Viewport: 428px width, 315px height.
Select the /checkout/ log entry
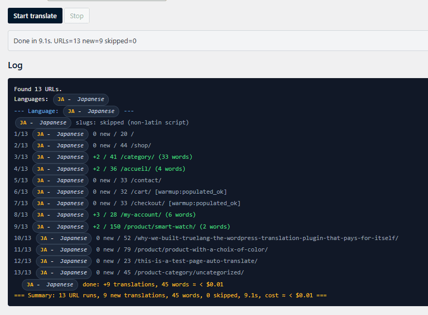click(x=167, y=203)
